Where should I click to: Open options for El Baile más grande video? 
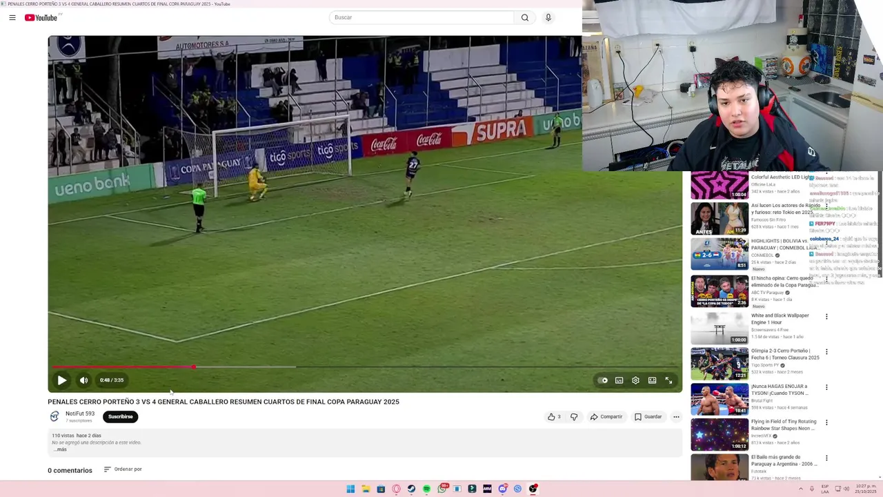click(x=826, y=458)
